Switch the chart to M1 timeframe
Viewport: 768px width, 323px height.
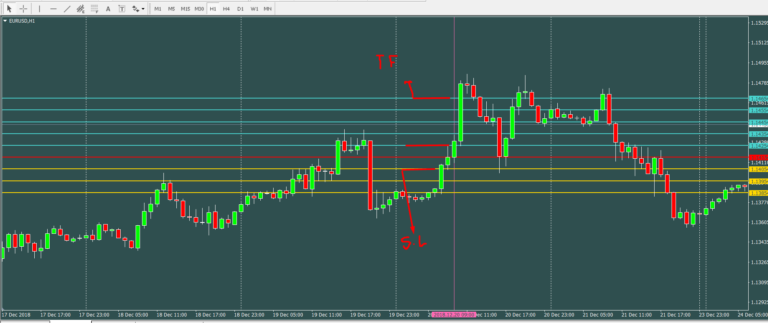point(158,8)
